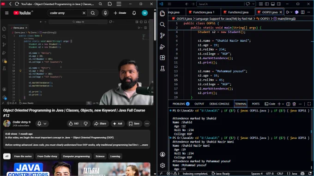Open YouTube notifications bell
The image size is (314, 176).
(x=134, y=13)
